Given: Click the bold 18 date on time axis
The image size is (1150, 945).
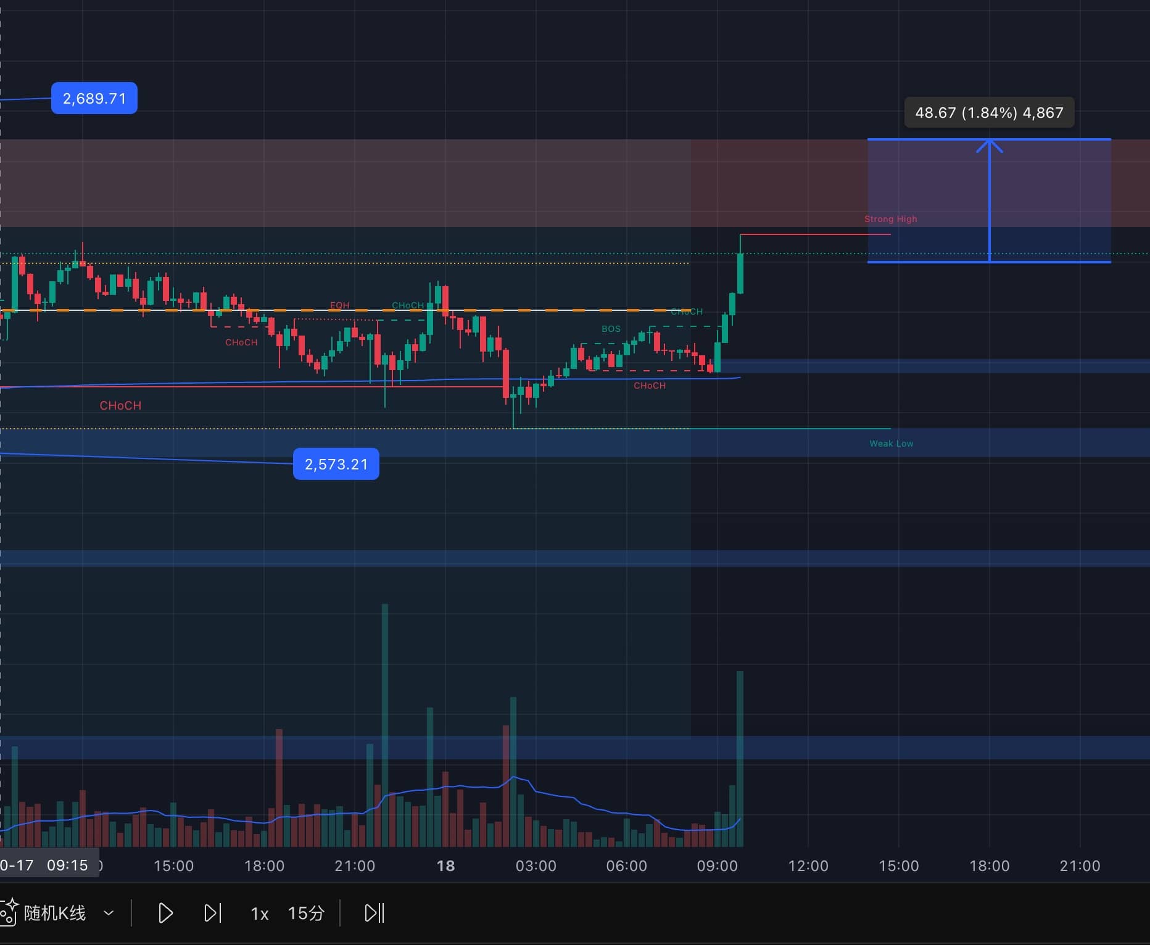Looking at the screenshot, I should point(445,866).
